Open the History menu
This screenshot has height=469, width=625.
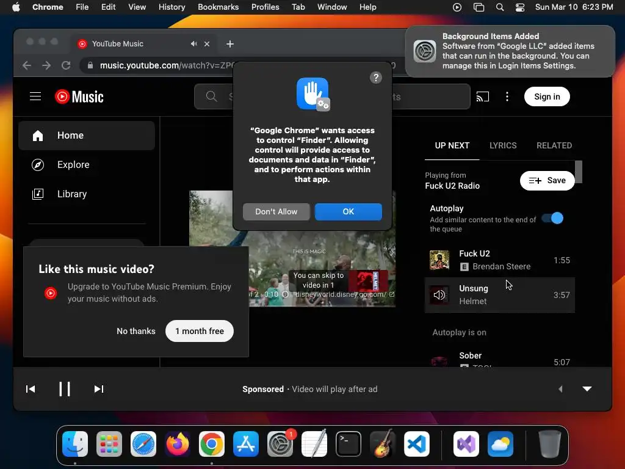tap(172, 7)
